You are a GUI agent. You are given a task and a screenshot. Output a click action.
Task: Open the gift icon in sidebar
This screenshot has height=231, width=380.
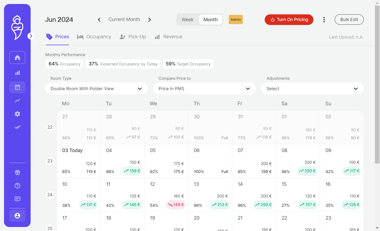point(17,172)
